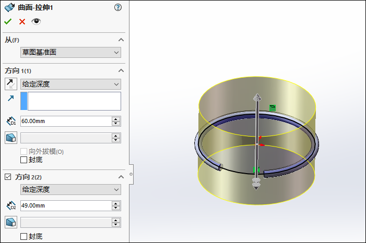Increase D2 depth with up spinner
This screenshot has height=243, width=366.
click(116, 203)
